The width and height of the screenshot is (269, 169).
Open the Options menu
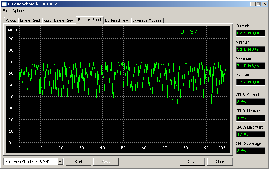point(18,11)
